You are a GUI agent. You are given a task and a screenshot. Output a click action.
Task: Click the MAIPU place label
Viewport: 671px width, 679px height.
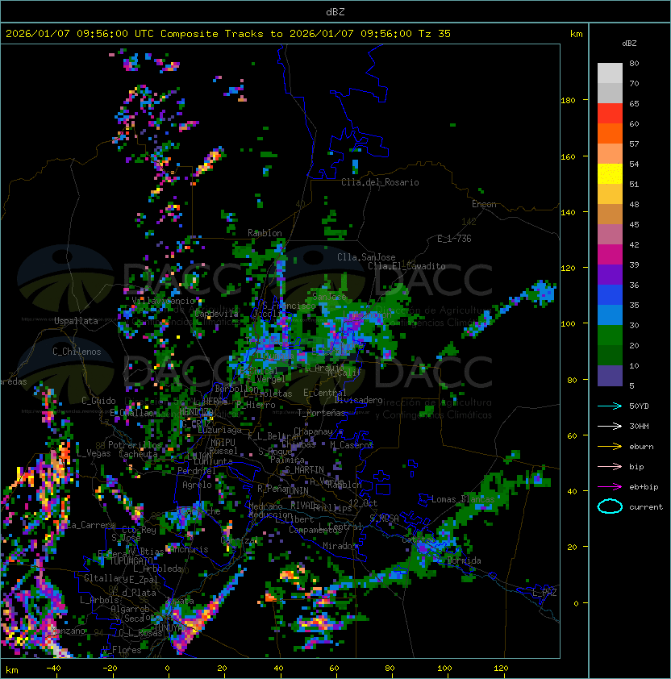223,443
